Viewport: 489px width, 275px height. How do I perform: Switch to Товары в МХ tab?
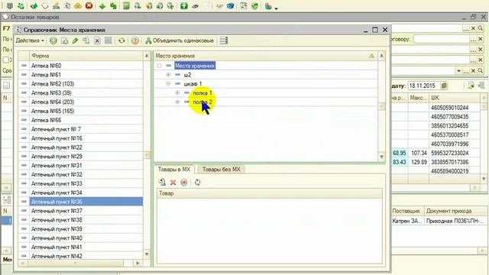pos(174,170)
